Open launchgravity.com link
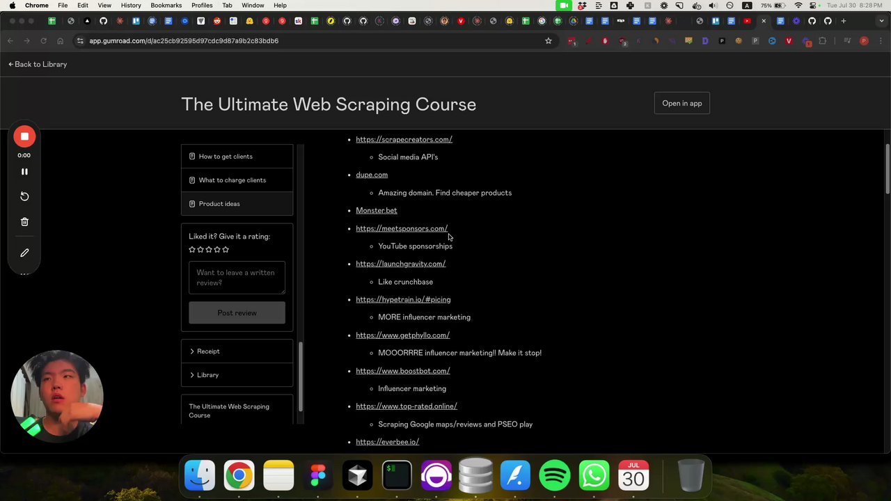The width and height of the screenshot is (891, 501). [400, 264]
